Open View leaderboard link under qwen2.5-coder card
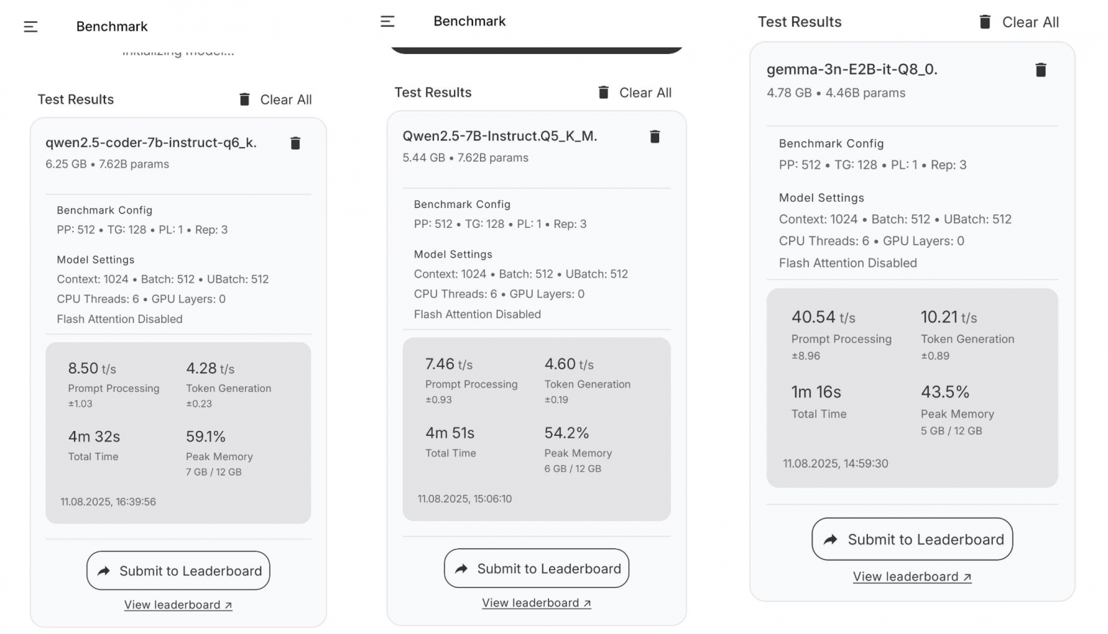 [x=178, y=605]
